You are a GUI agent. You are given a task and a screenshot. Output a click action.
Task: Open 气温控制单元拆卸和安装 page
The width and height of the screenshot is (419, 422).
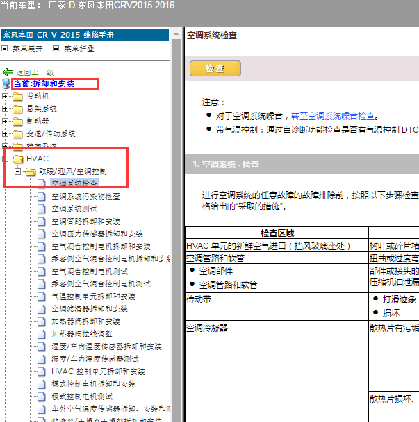click(93, 296)
